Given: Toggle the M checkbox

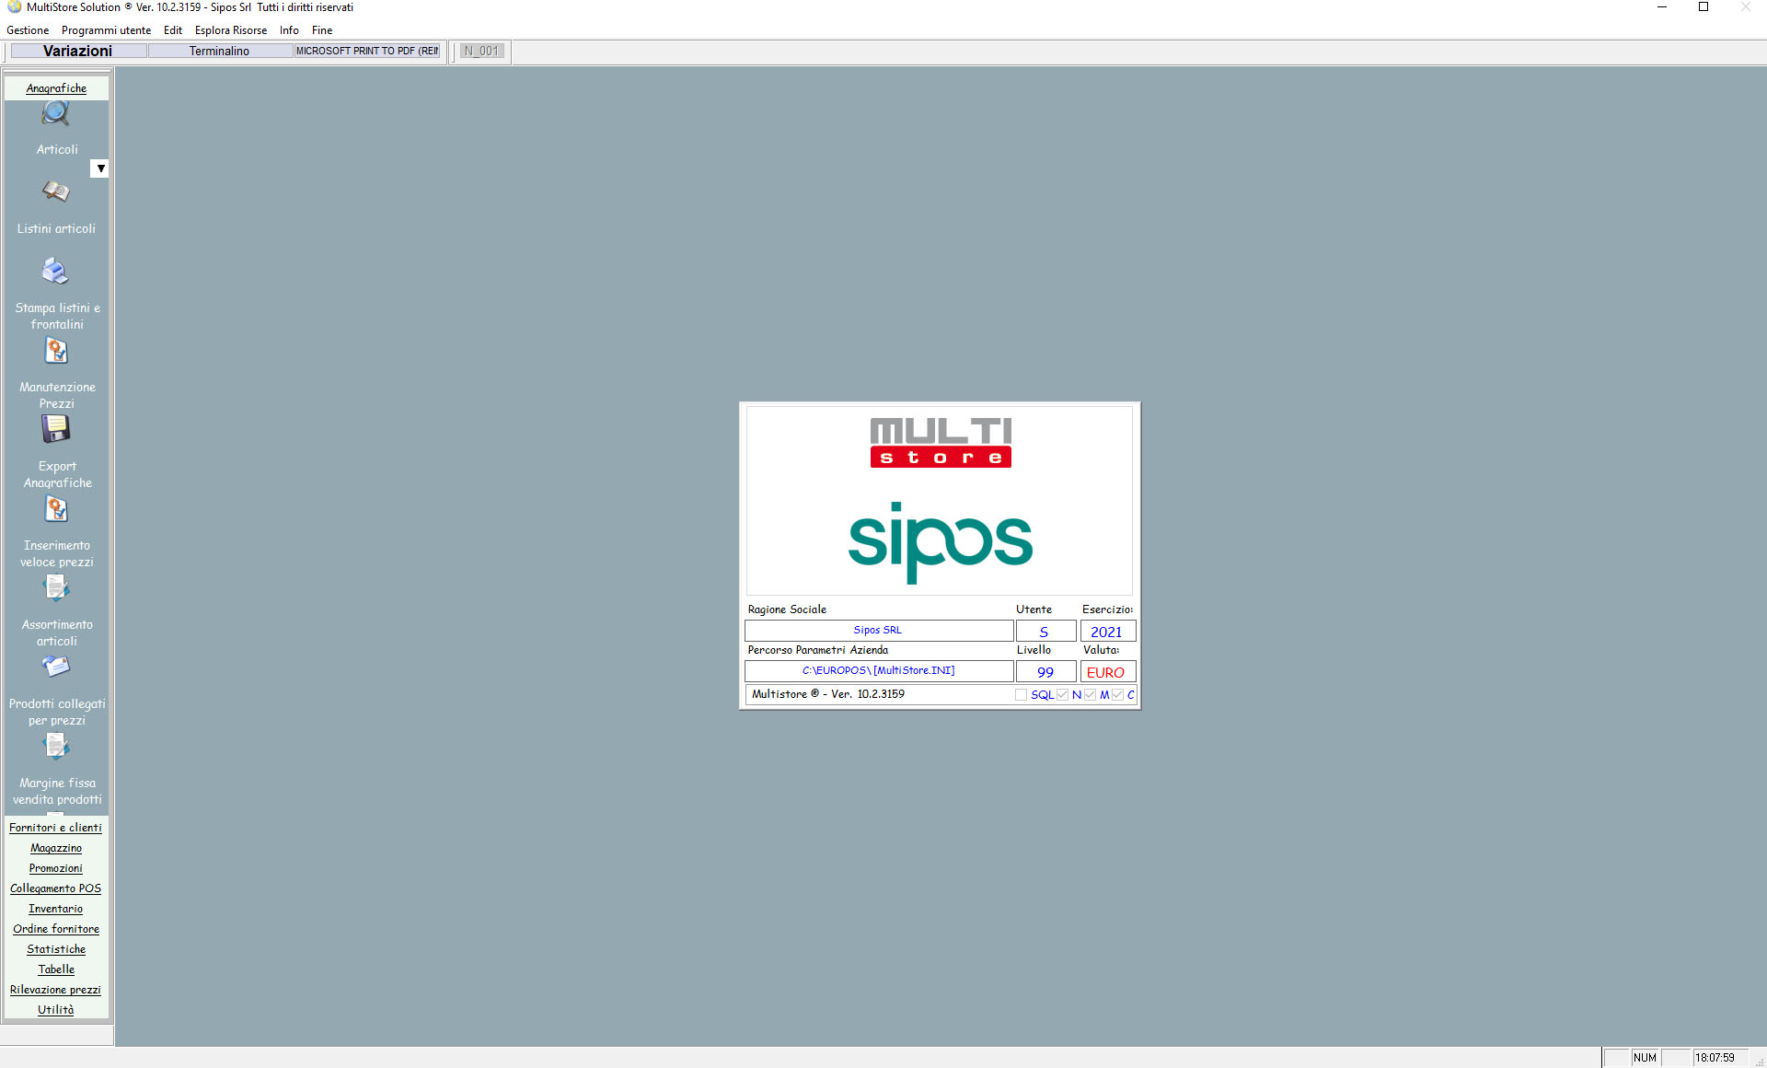Looking at the screenshot, I should pos(1090,695).
